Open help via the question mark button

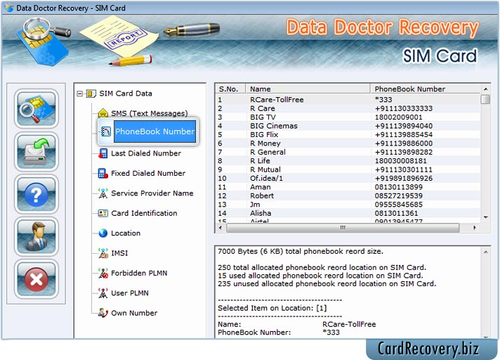(x=37, y=194)
